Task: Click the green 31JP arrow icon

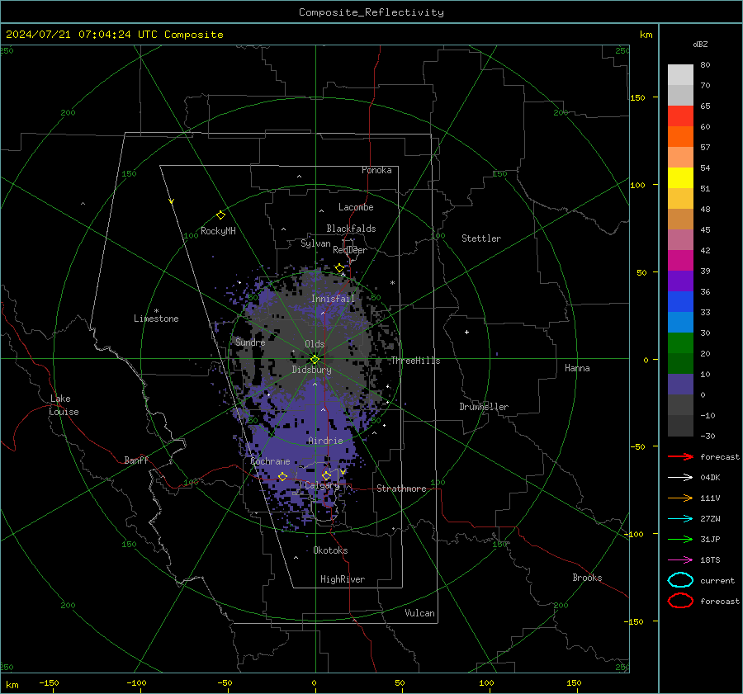Action: 680,539
